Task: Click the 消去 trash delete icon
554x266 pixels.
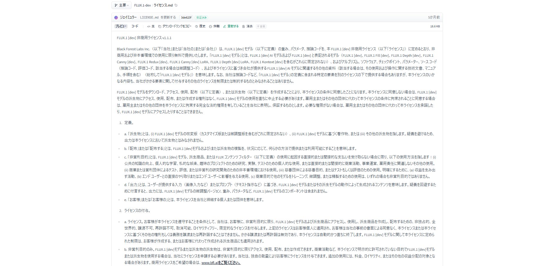Action: pyautogui.click(x=243, y=26)
